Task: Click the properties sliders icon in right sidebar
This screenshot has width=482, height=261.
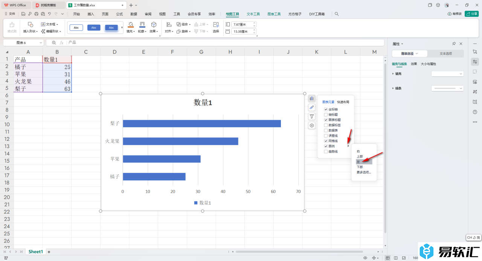Action: (x=475, y=61)
